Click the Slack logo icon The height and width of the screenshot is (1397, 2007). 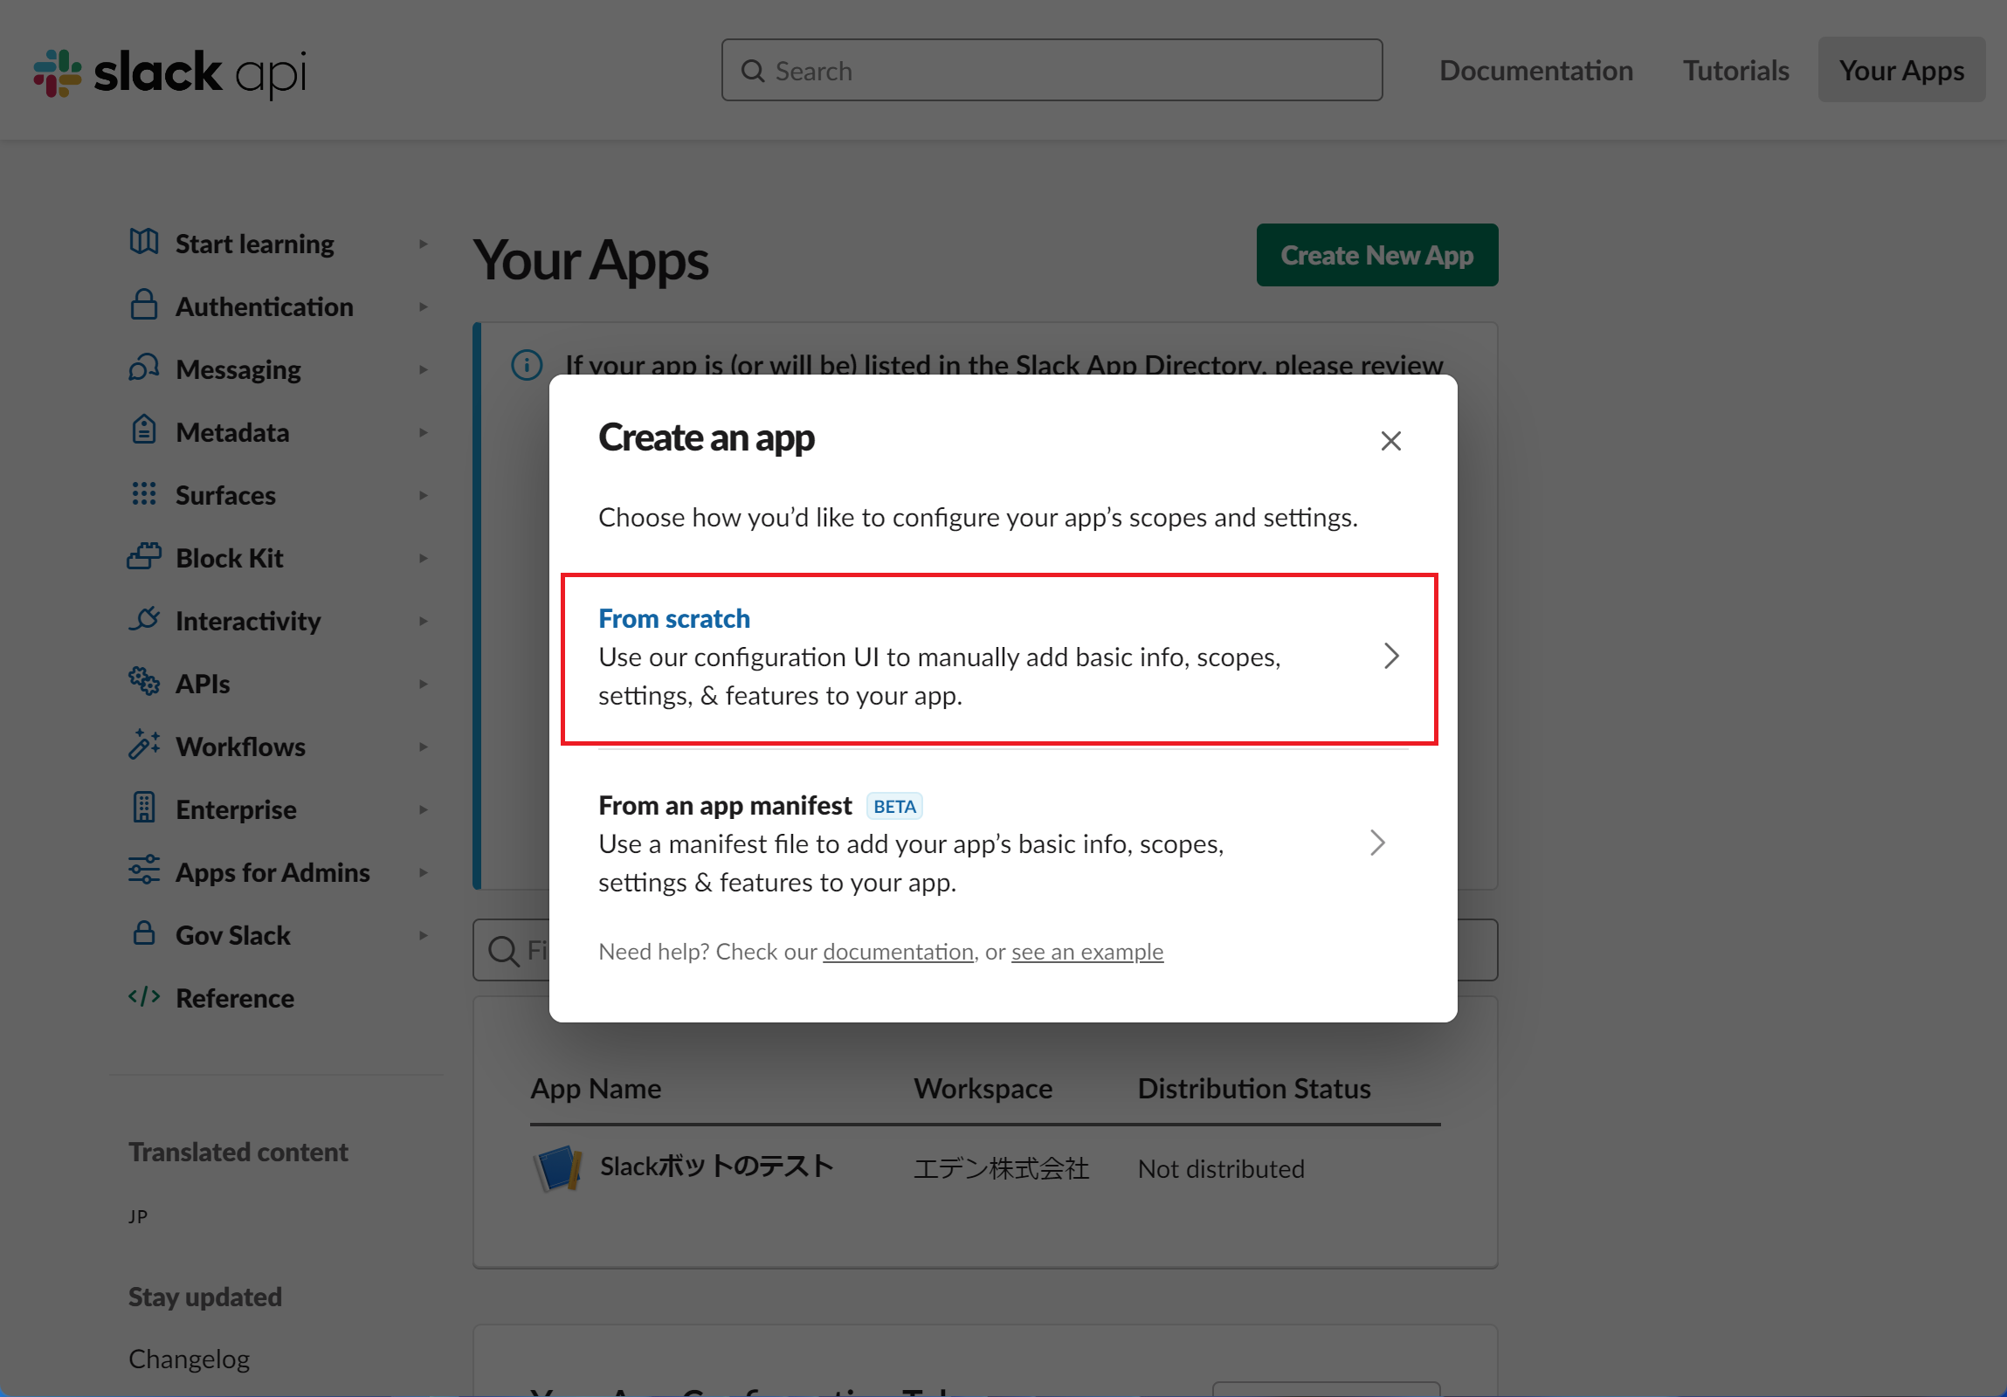tap(58, 72)
